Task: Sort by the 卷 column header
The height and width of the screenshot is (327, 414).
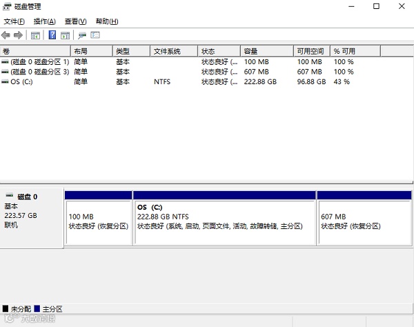Action: 35,51
